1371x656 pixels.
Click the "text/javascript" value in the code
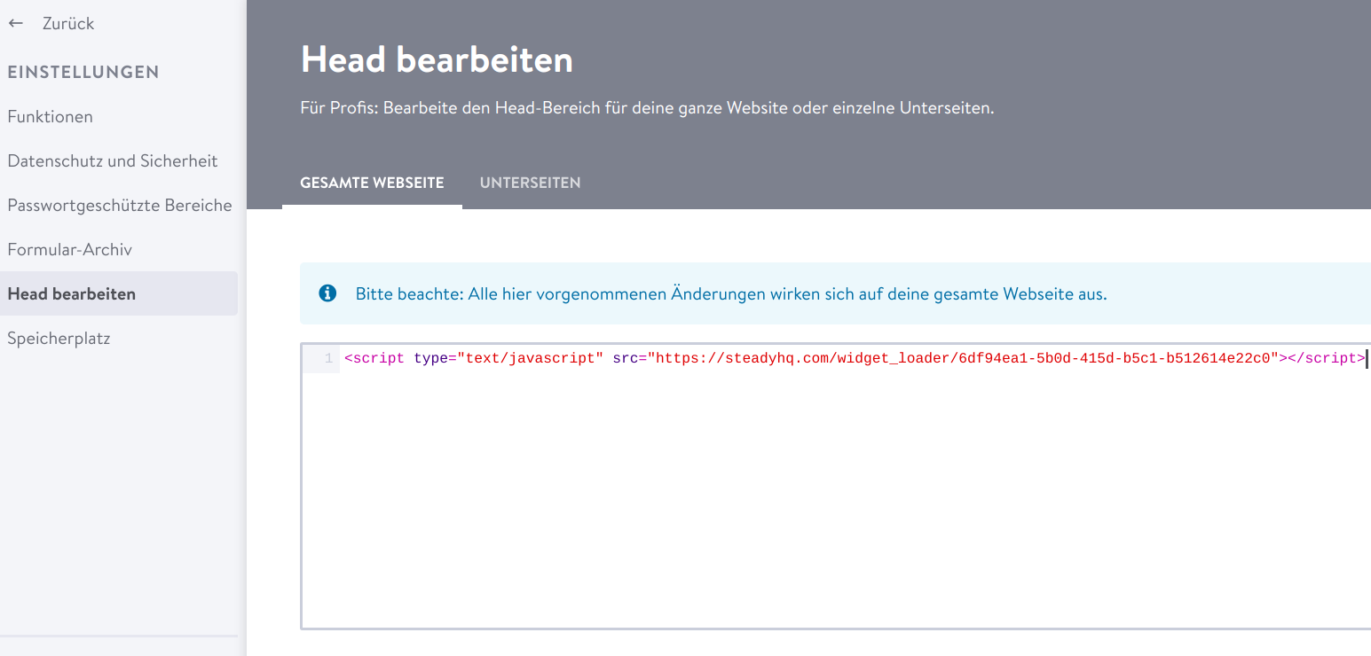[x=530, y=358]
